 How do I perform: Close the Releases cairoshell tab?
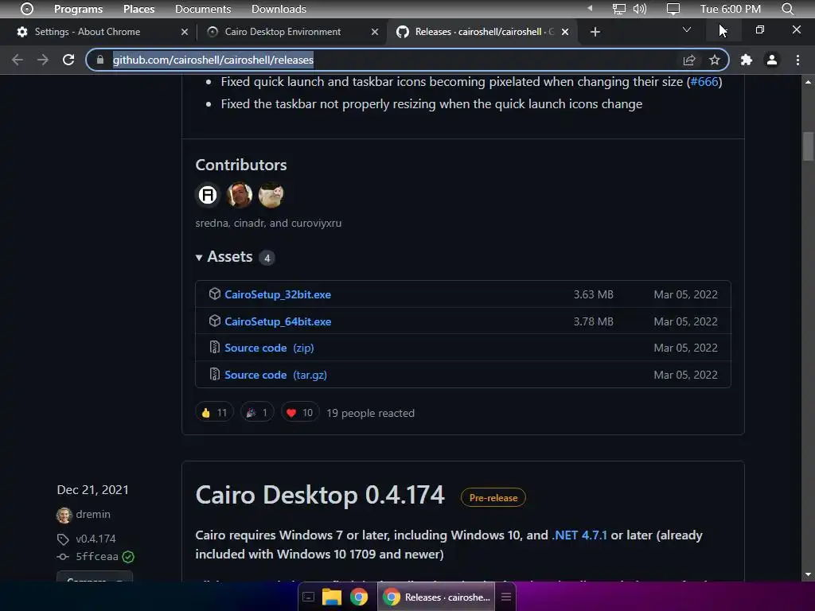pyautogui.click(x=565, y=32)
